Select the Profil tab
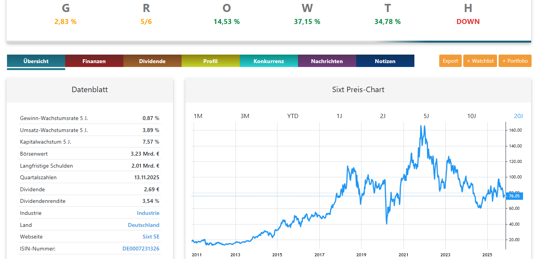 click(x=211, y=61)
